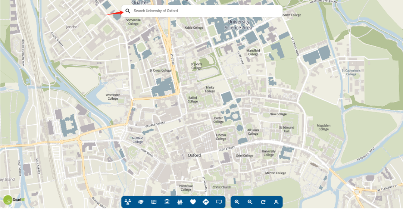Select the museum building icon
Viewport: 403px width, 209px height.
tap(167, 202)
